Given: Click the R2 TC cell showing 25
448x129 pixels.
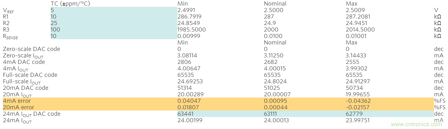Looking at the screenshot, I should (x=113, y=23).
